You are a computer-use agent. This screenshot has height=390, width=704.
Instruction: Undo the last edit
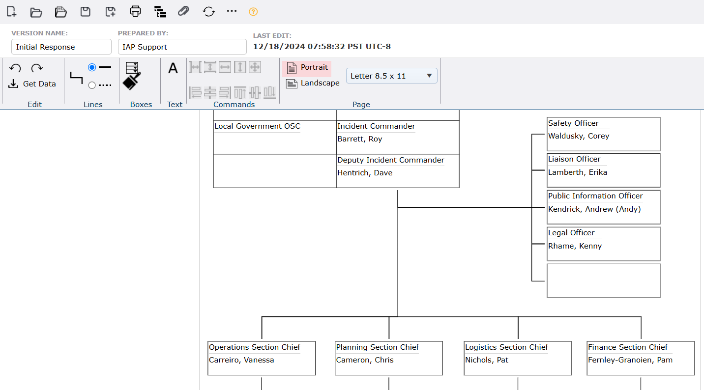pyautogui.click(x=15, y=68)
